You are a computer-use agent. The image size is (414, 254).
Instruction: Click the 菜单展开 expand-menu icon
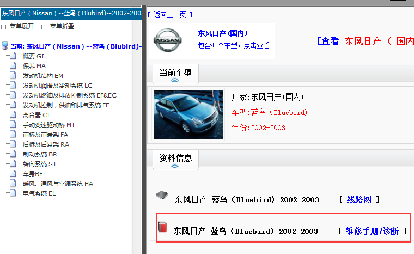tap(3, 27)
